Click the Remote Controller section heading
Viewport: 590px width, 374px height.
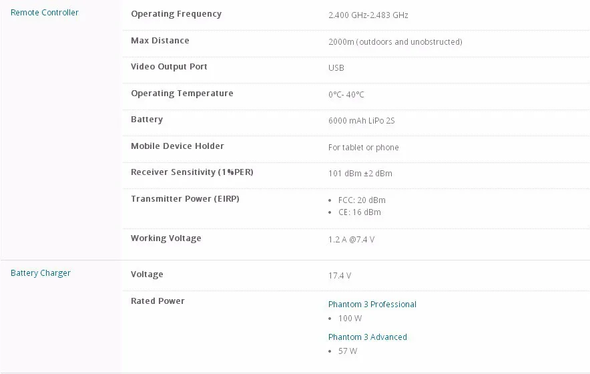click(44, 13)
